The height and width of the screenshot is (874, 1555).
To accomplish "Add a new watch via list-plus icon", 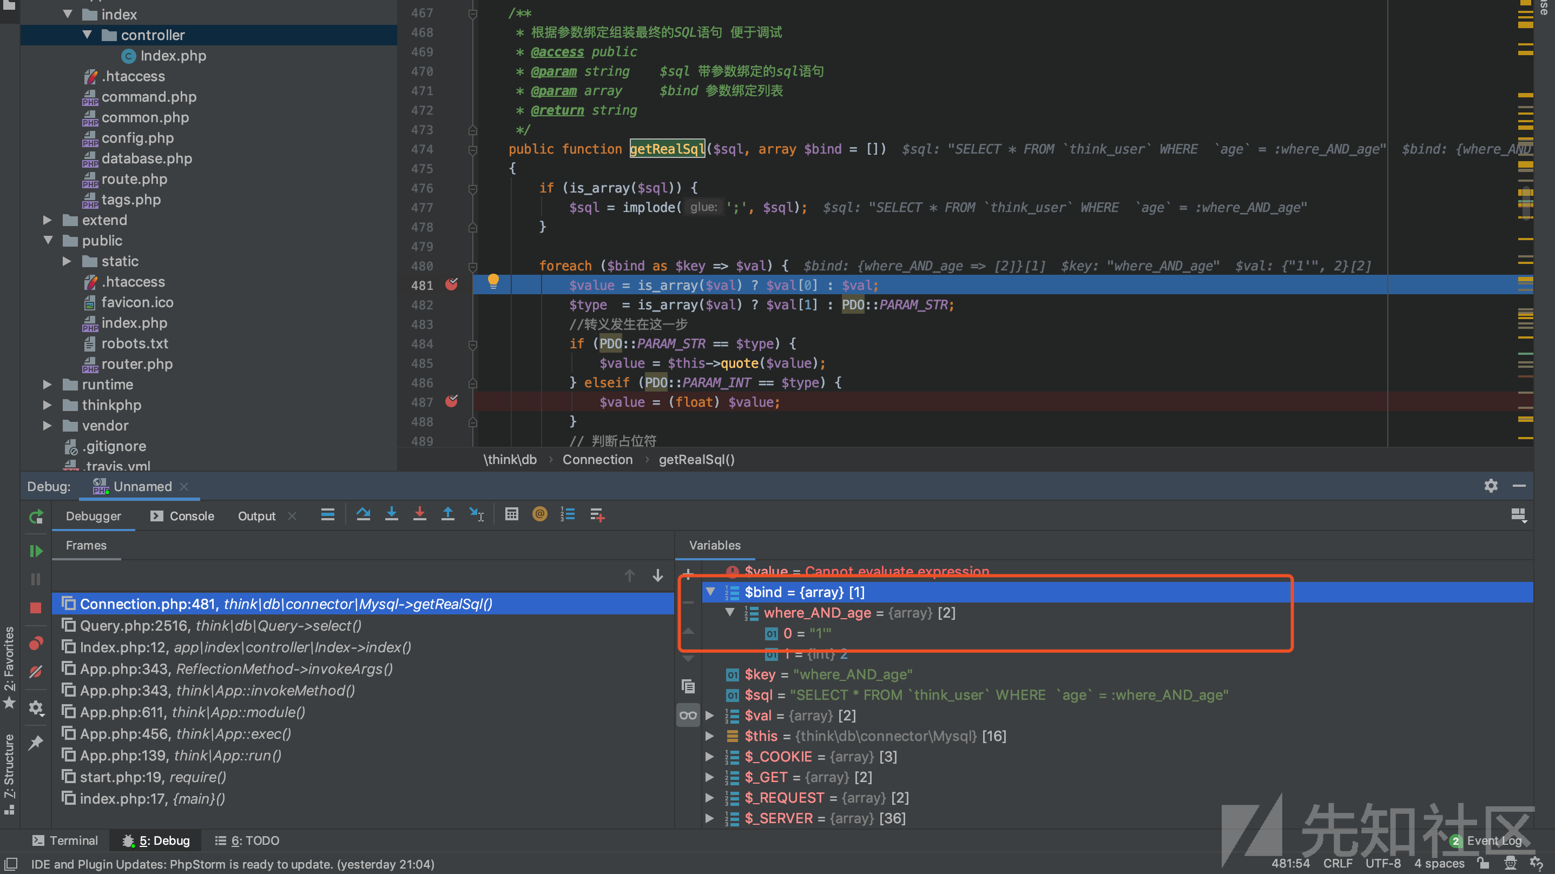I will coord(597,515).
